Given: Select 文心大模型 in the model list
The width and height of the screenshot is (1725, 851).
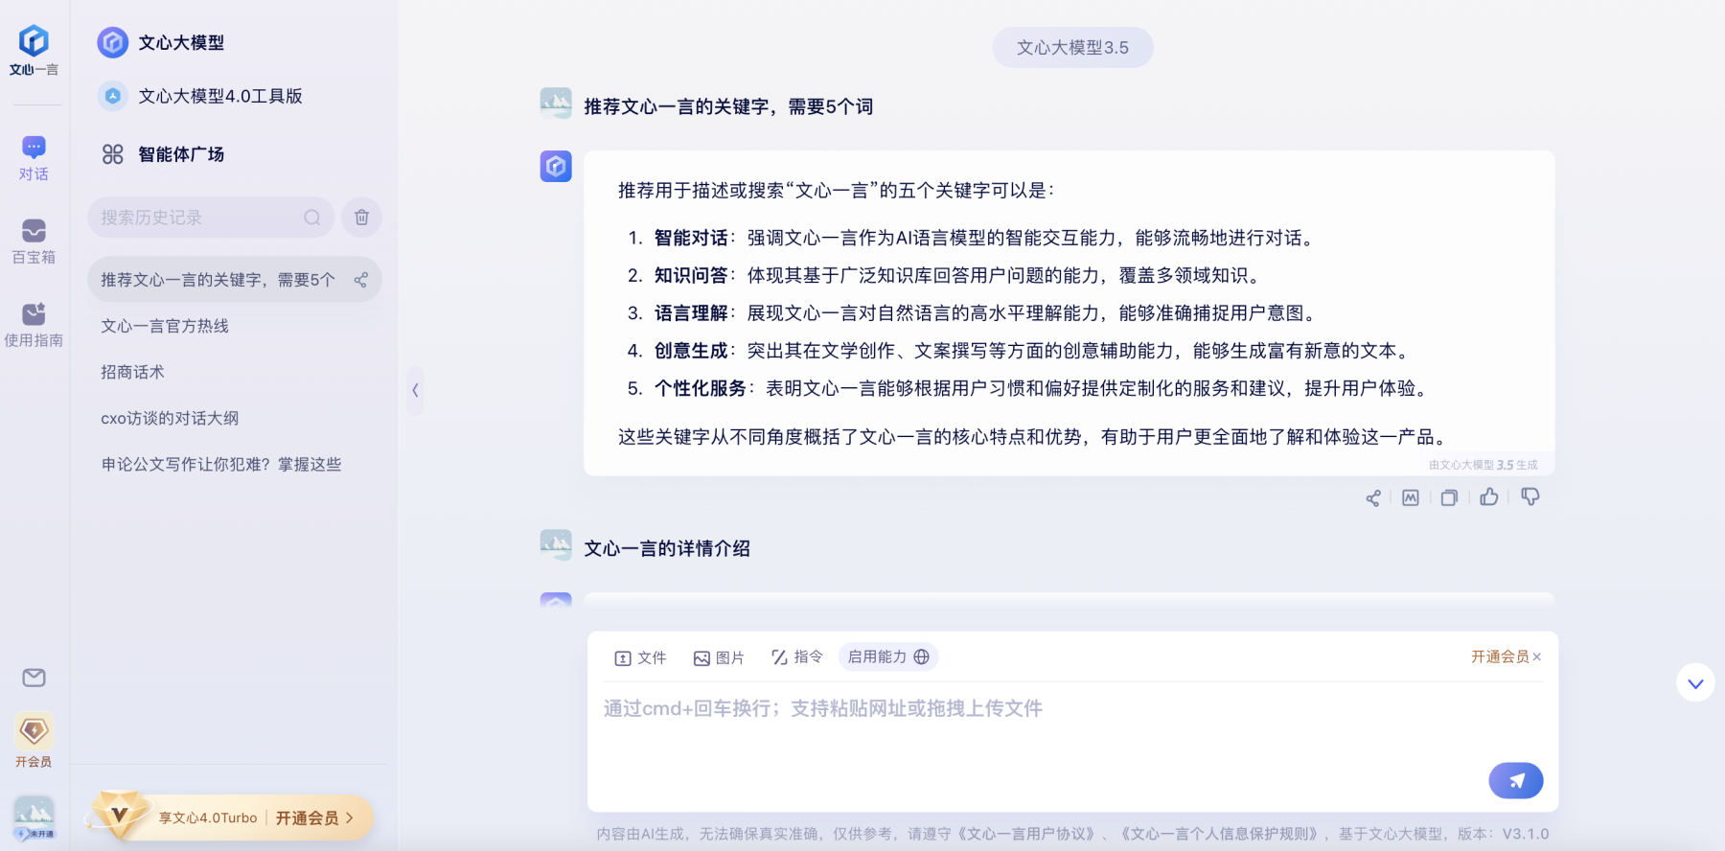Looking at the screenshot, I should click(x=161, y=42).
